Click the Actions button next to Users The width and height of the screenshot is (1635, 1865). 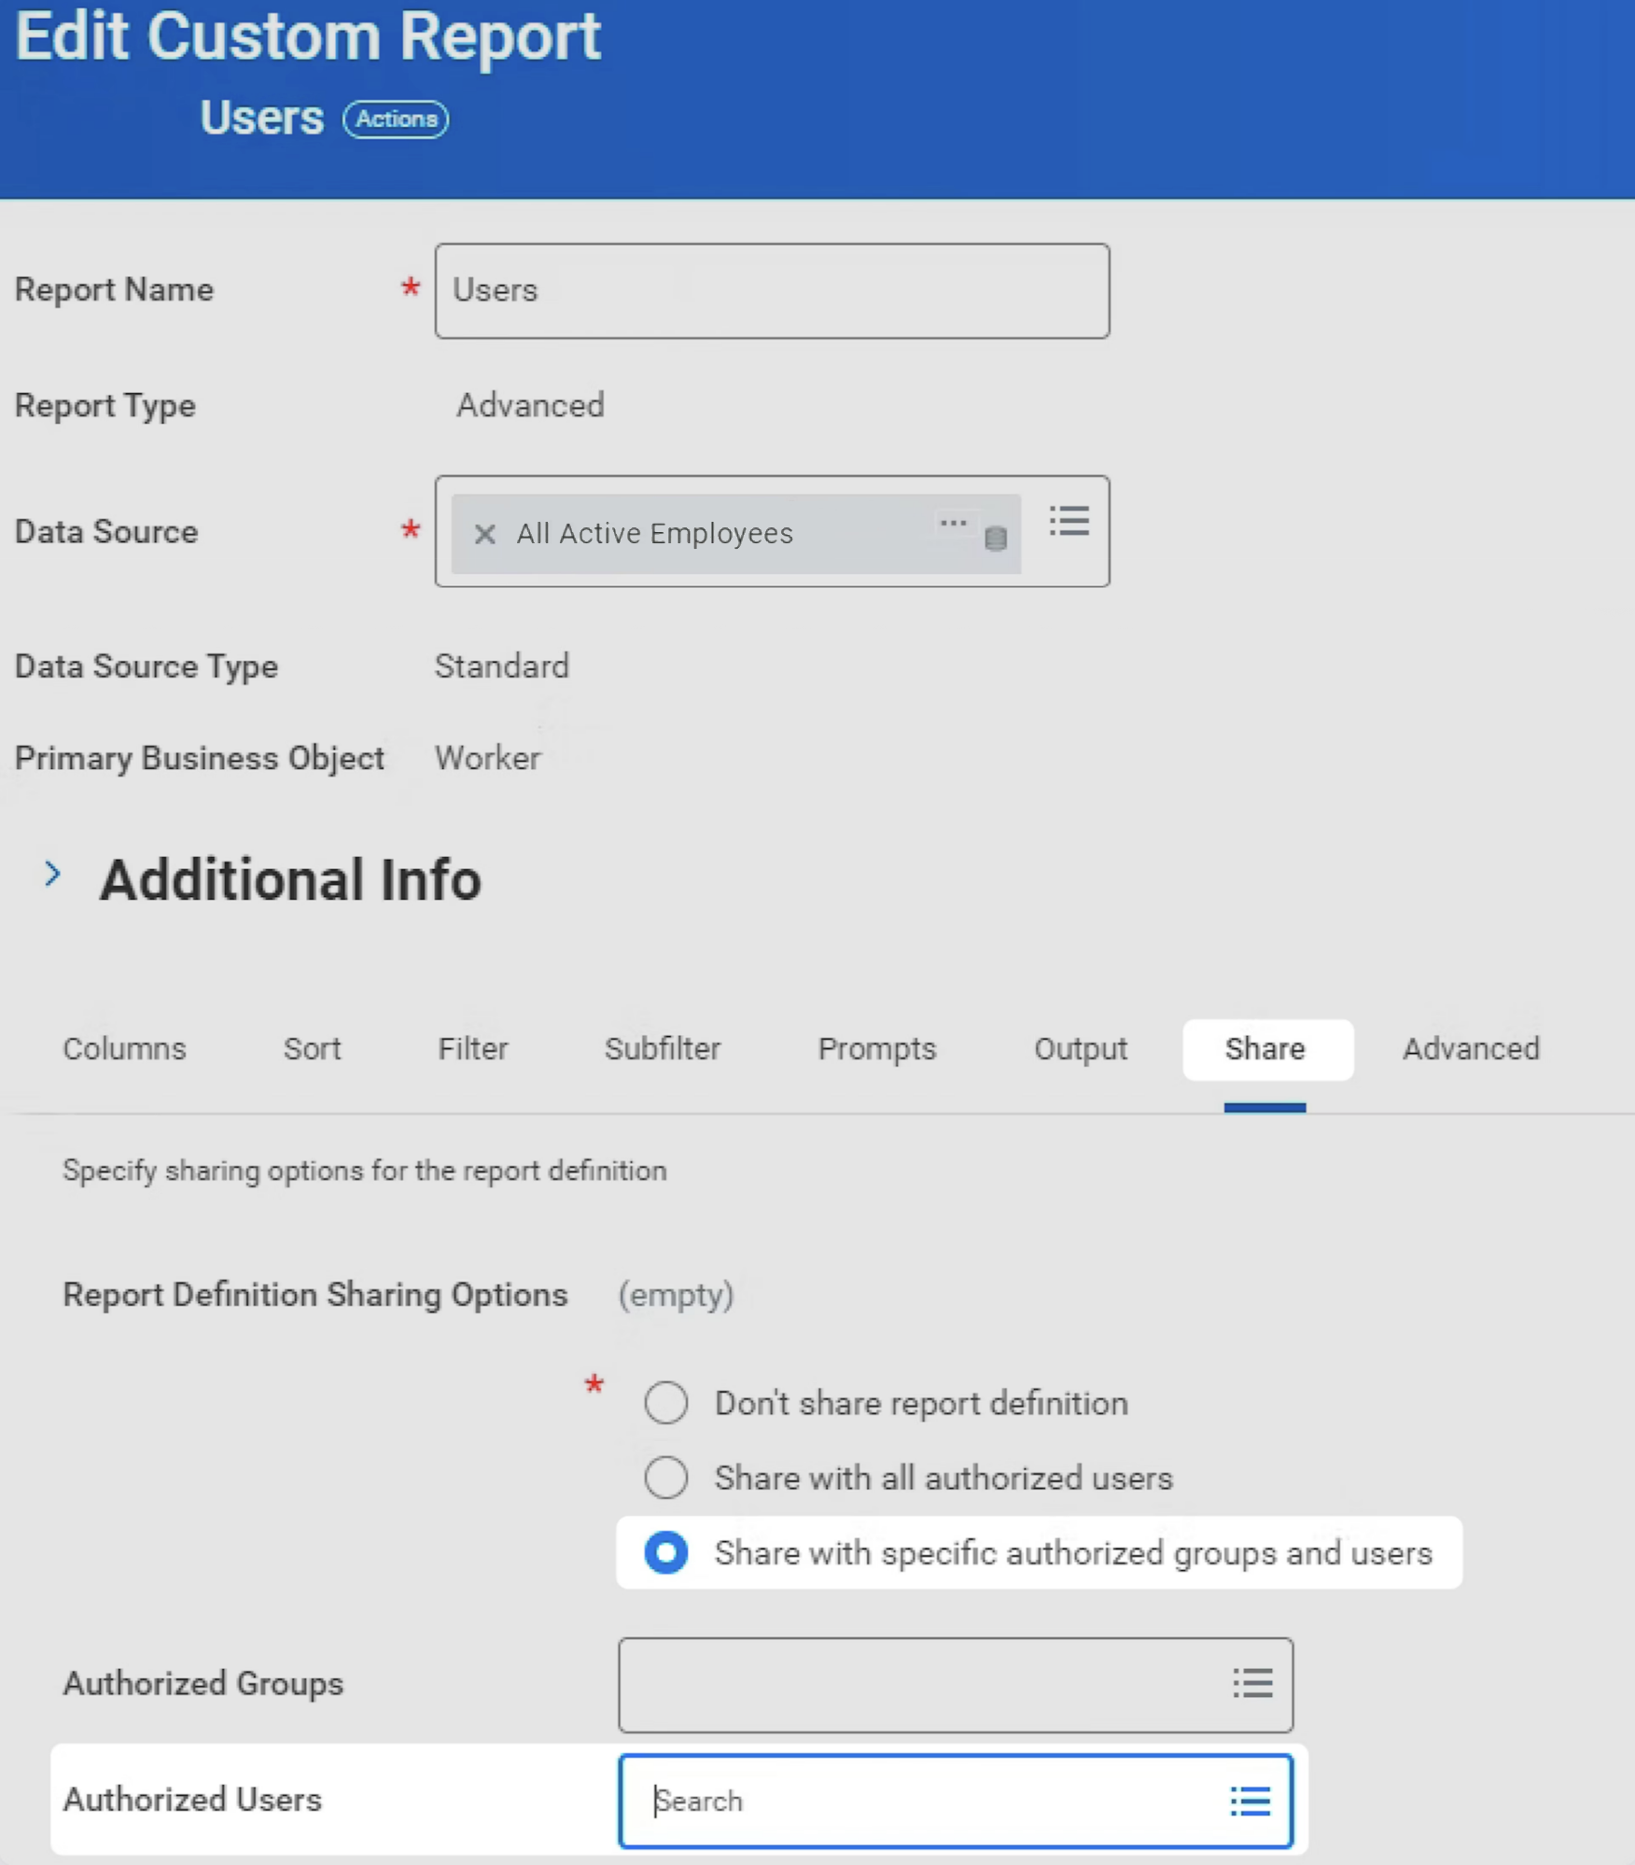[396, 119]
